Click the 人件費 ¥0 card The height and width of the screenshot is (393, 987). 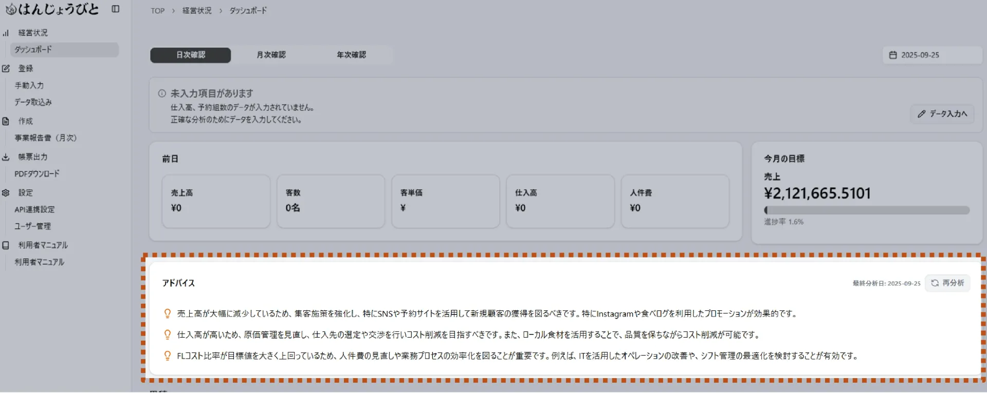coord(675,201)
